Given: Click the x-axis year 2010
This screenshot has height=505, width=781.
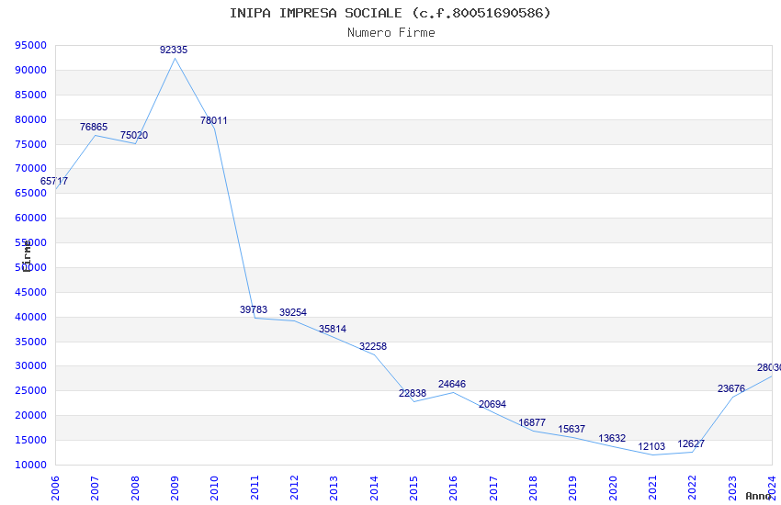Looking at the screenshot, I should 215,488.
